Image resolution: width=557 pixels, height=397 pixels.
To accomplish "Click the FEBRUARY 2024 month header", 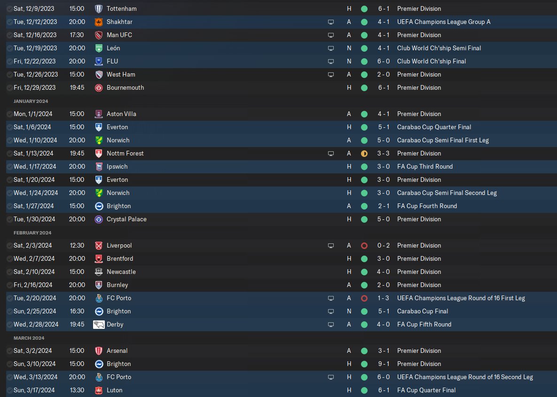I will coord(32,233).
